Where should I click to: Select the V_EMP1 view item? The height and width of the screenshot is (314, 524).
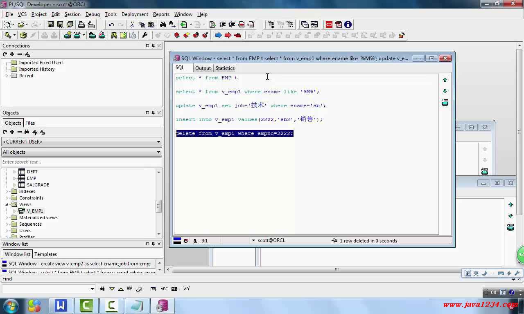(x=35, y=211)
